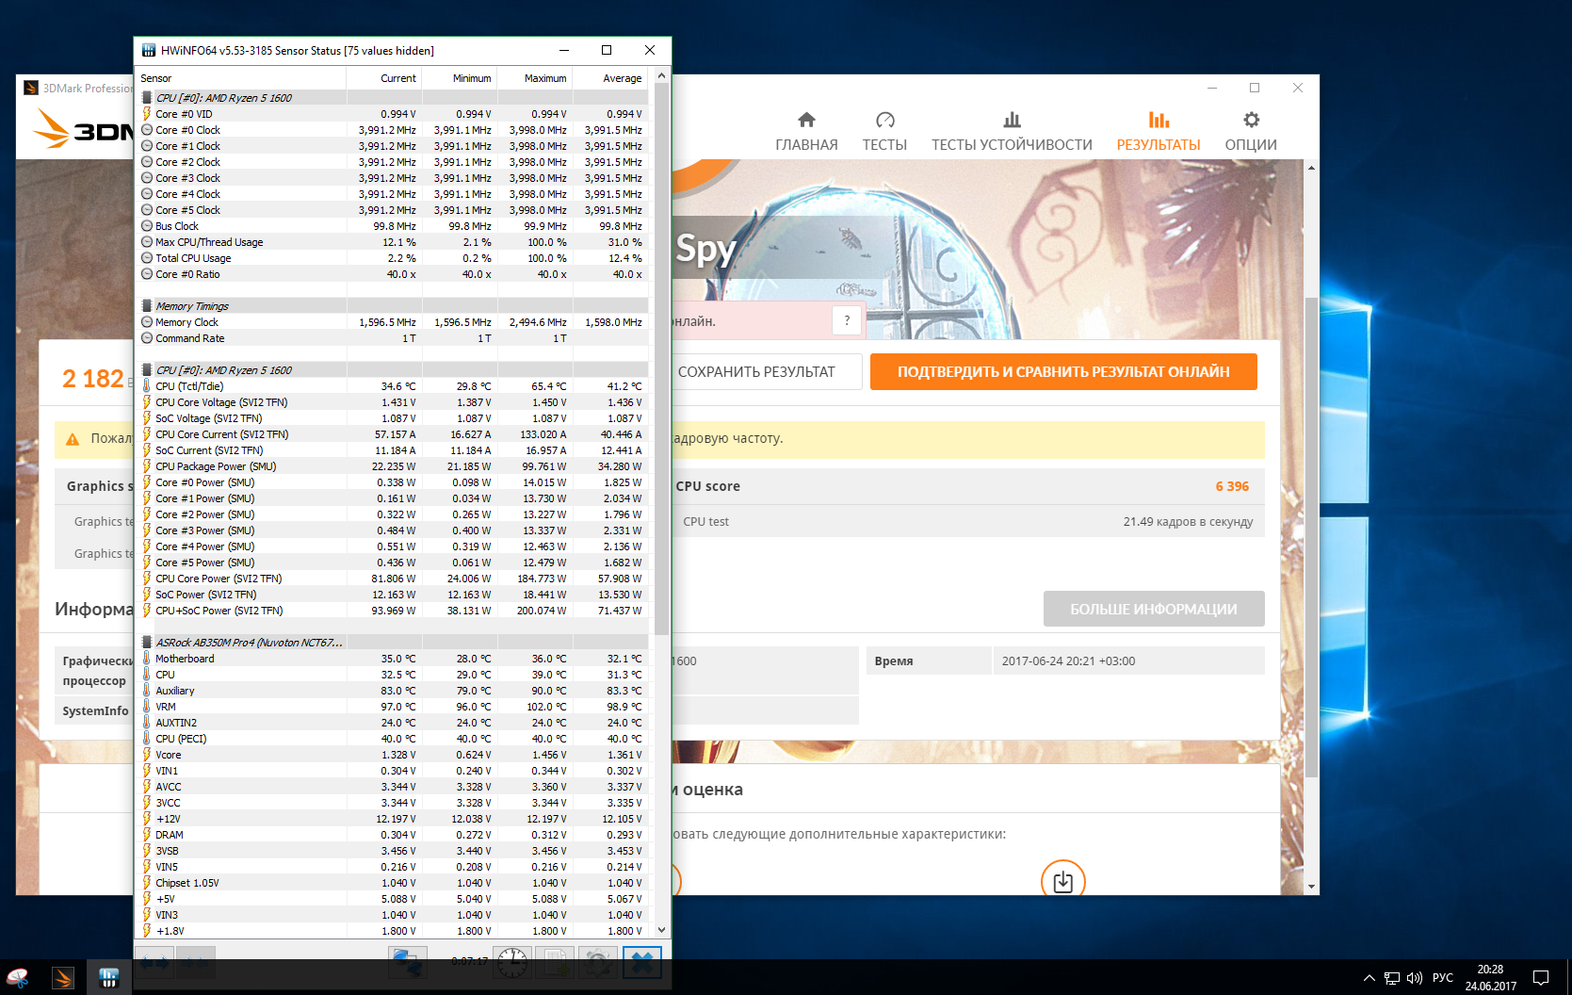The image size is (1572, 995).
Task: Select the CPU (Tctl/Tdie) row
Action: click(393, 386)
